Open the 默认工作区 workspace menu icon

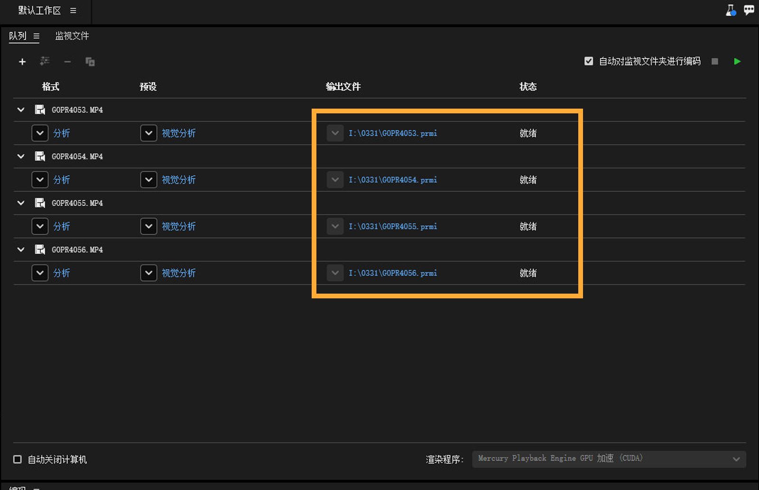[x=73, y=10]
